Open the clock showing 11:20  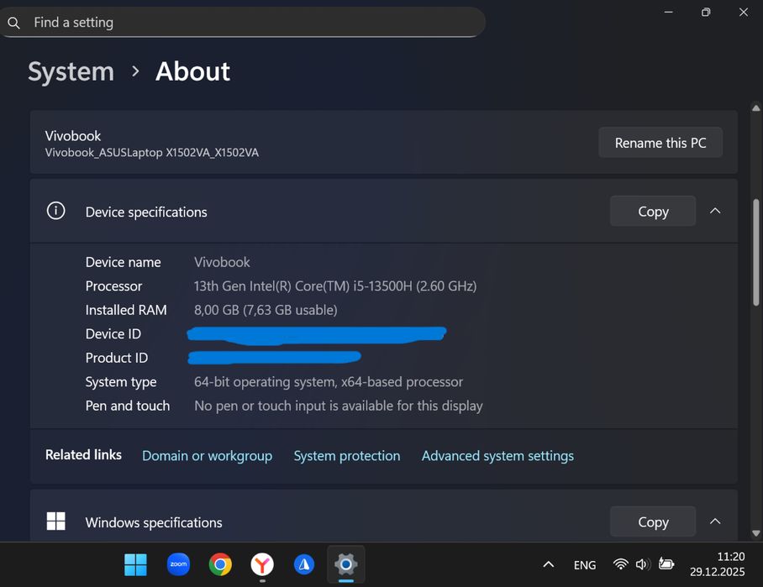coord(718,564)
